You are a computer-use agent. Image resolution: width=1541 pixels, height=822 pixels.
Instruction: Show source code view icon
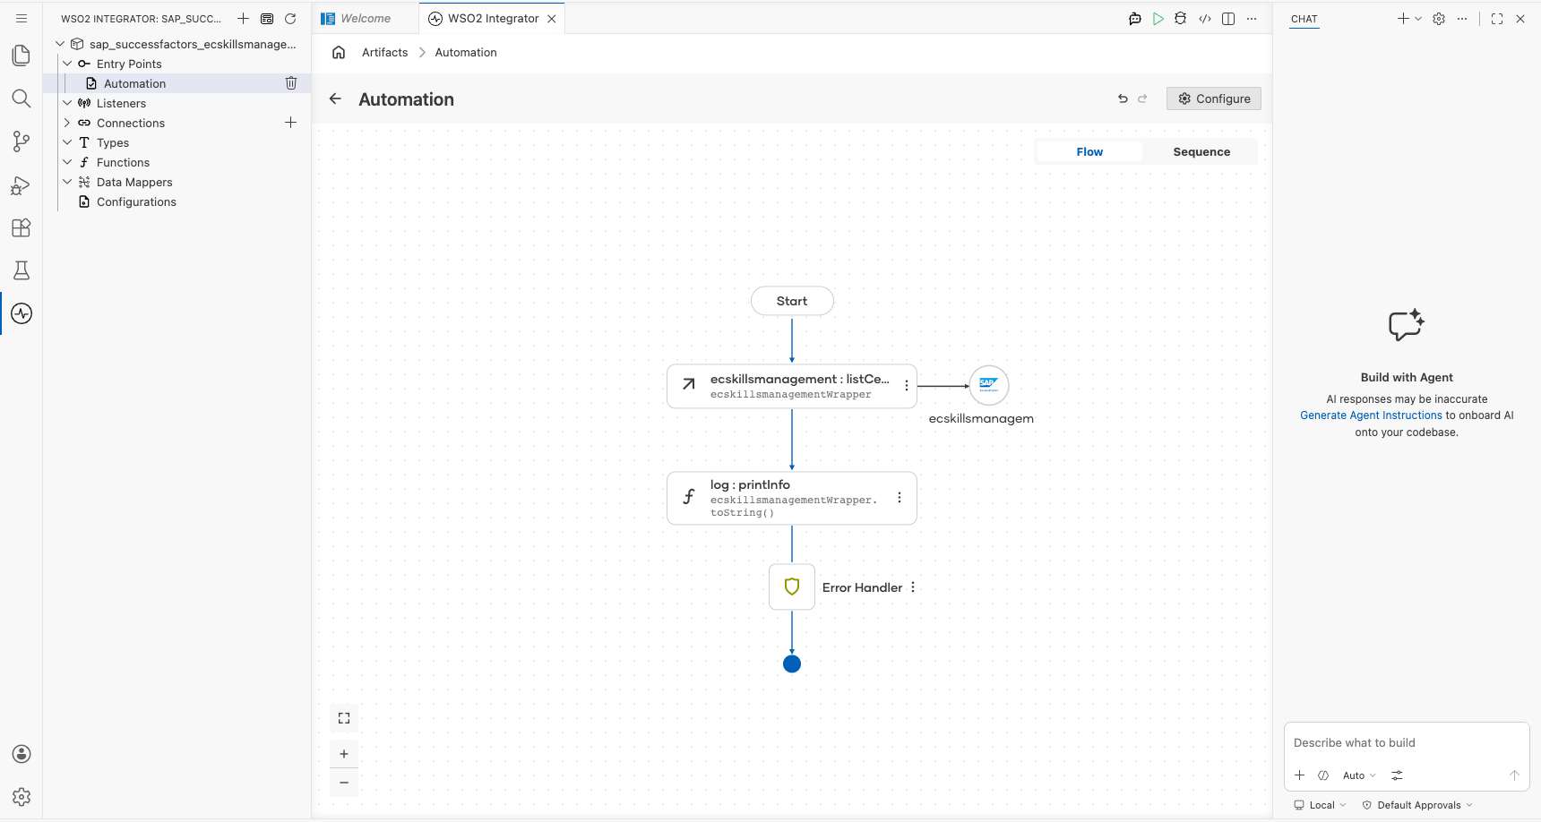pos(1205,19)
